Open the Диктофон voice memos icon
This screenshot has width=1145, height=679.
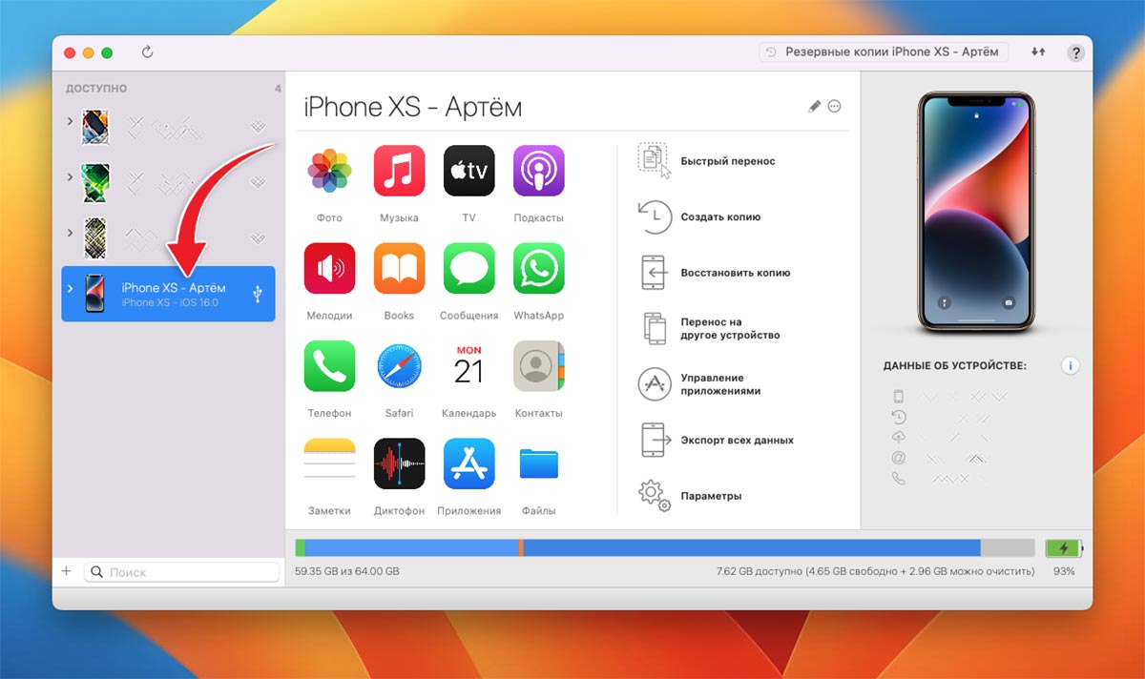399,463
